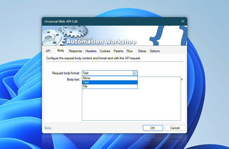229x149 pixels.
Task: Open the variable wizard arrow beside Body text
Action: coord(182,79)
